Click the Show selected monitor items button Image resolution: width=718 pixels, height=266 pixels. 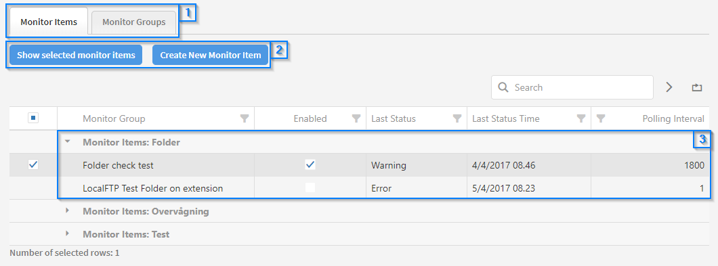coord(76,55)
